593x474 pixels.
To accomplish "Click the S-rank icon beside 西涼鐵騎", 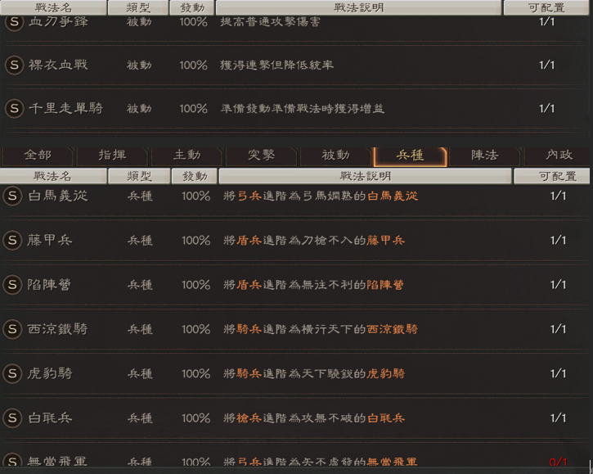I will [x=13, y=329].
